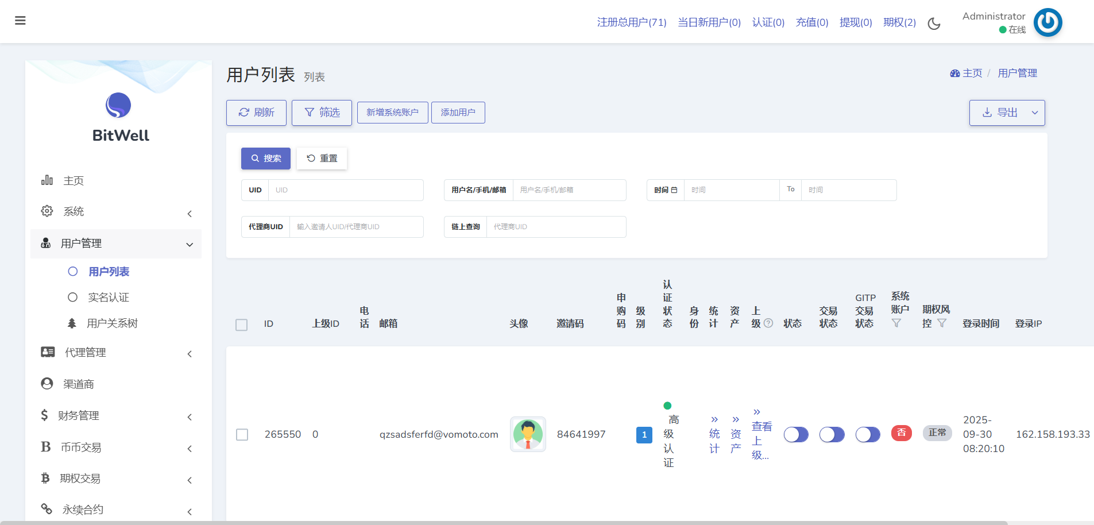Click the user avatar thumbnail in row 265550
Viewport: 1094px width, 525px height.
point(528,434)
